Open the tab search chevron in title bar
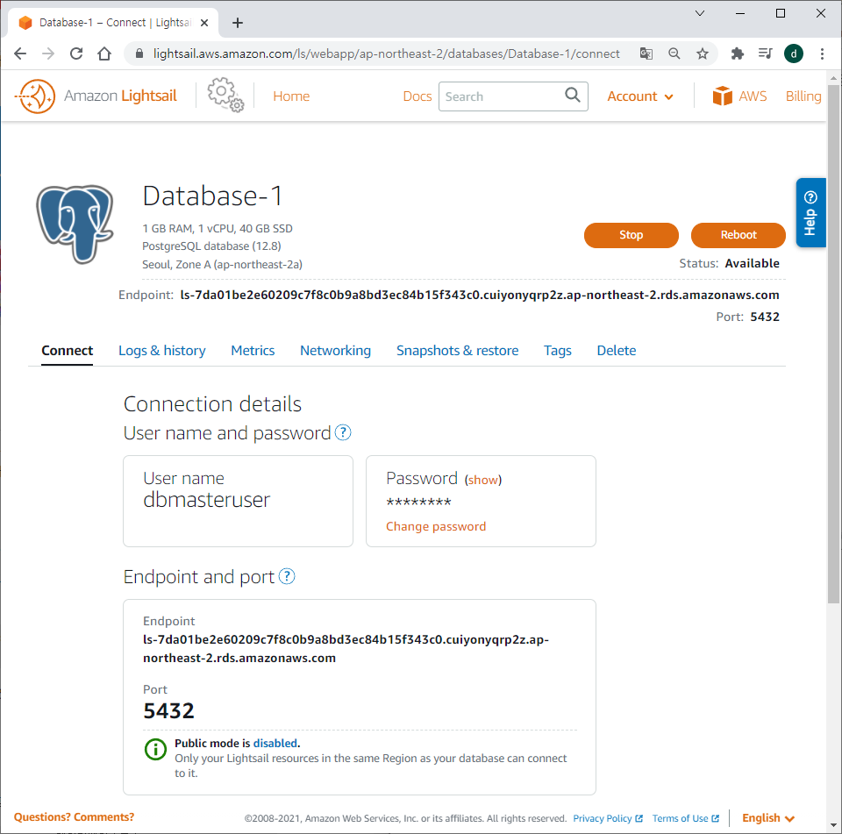Image resolution: width=842 pixels, height=834 pixels. click(x=700, y=13)
